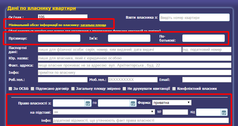Viewport: 238px width, 126px height.
Task: Click into the 'Ім'я' name field
Action: coord(129,38)
